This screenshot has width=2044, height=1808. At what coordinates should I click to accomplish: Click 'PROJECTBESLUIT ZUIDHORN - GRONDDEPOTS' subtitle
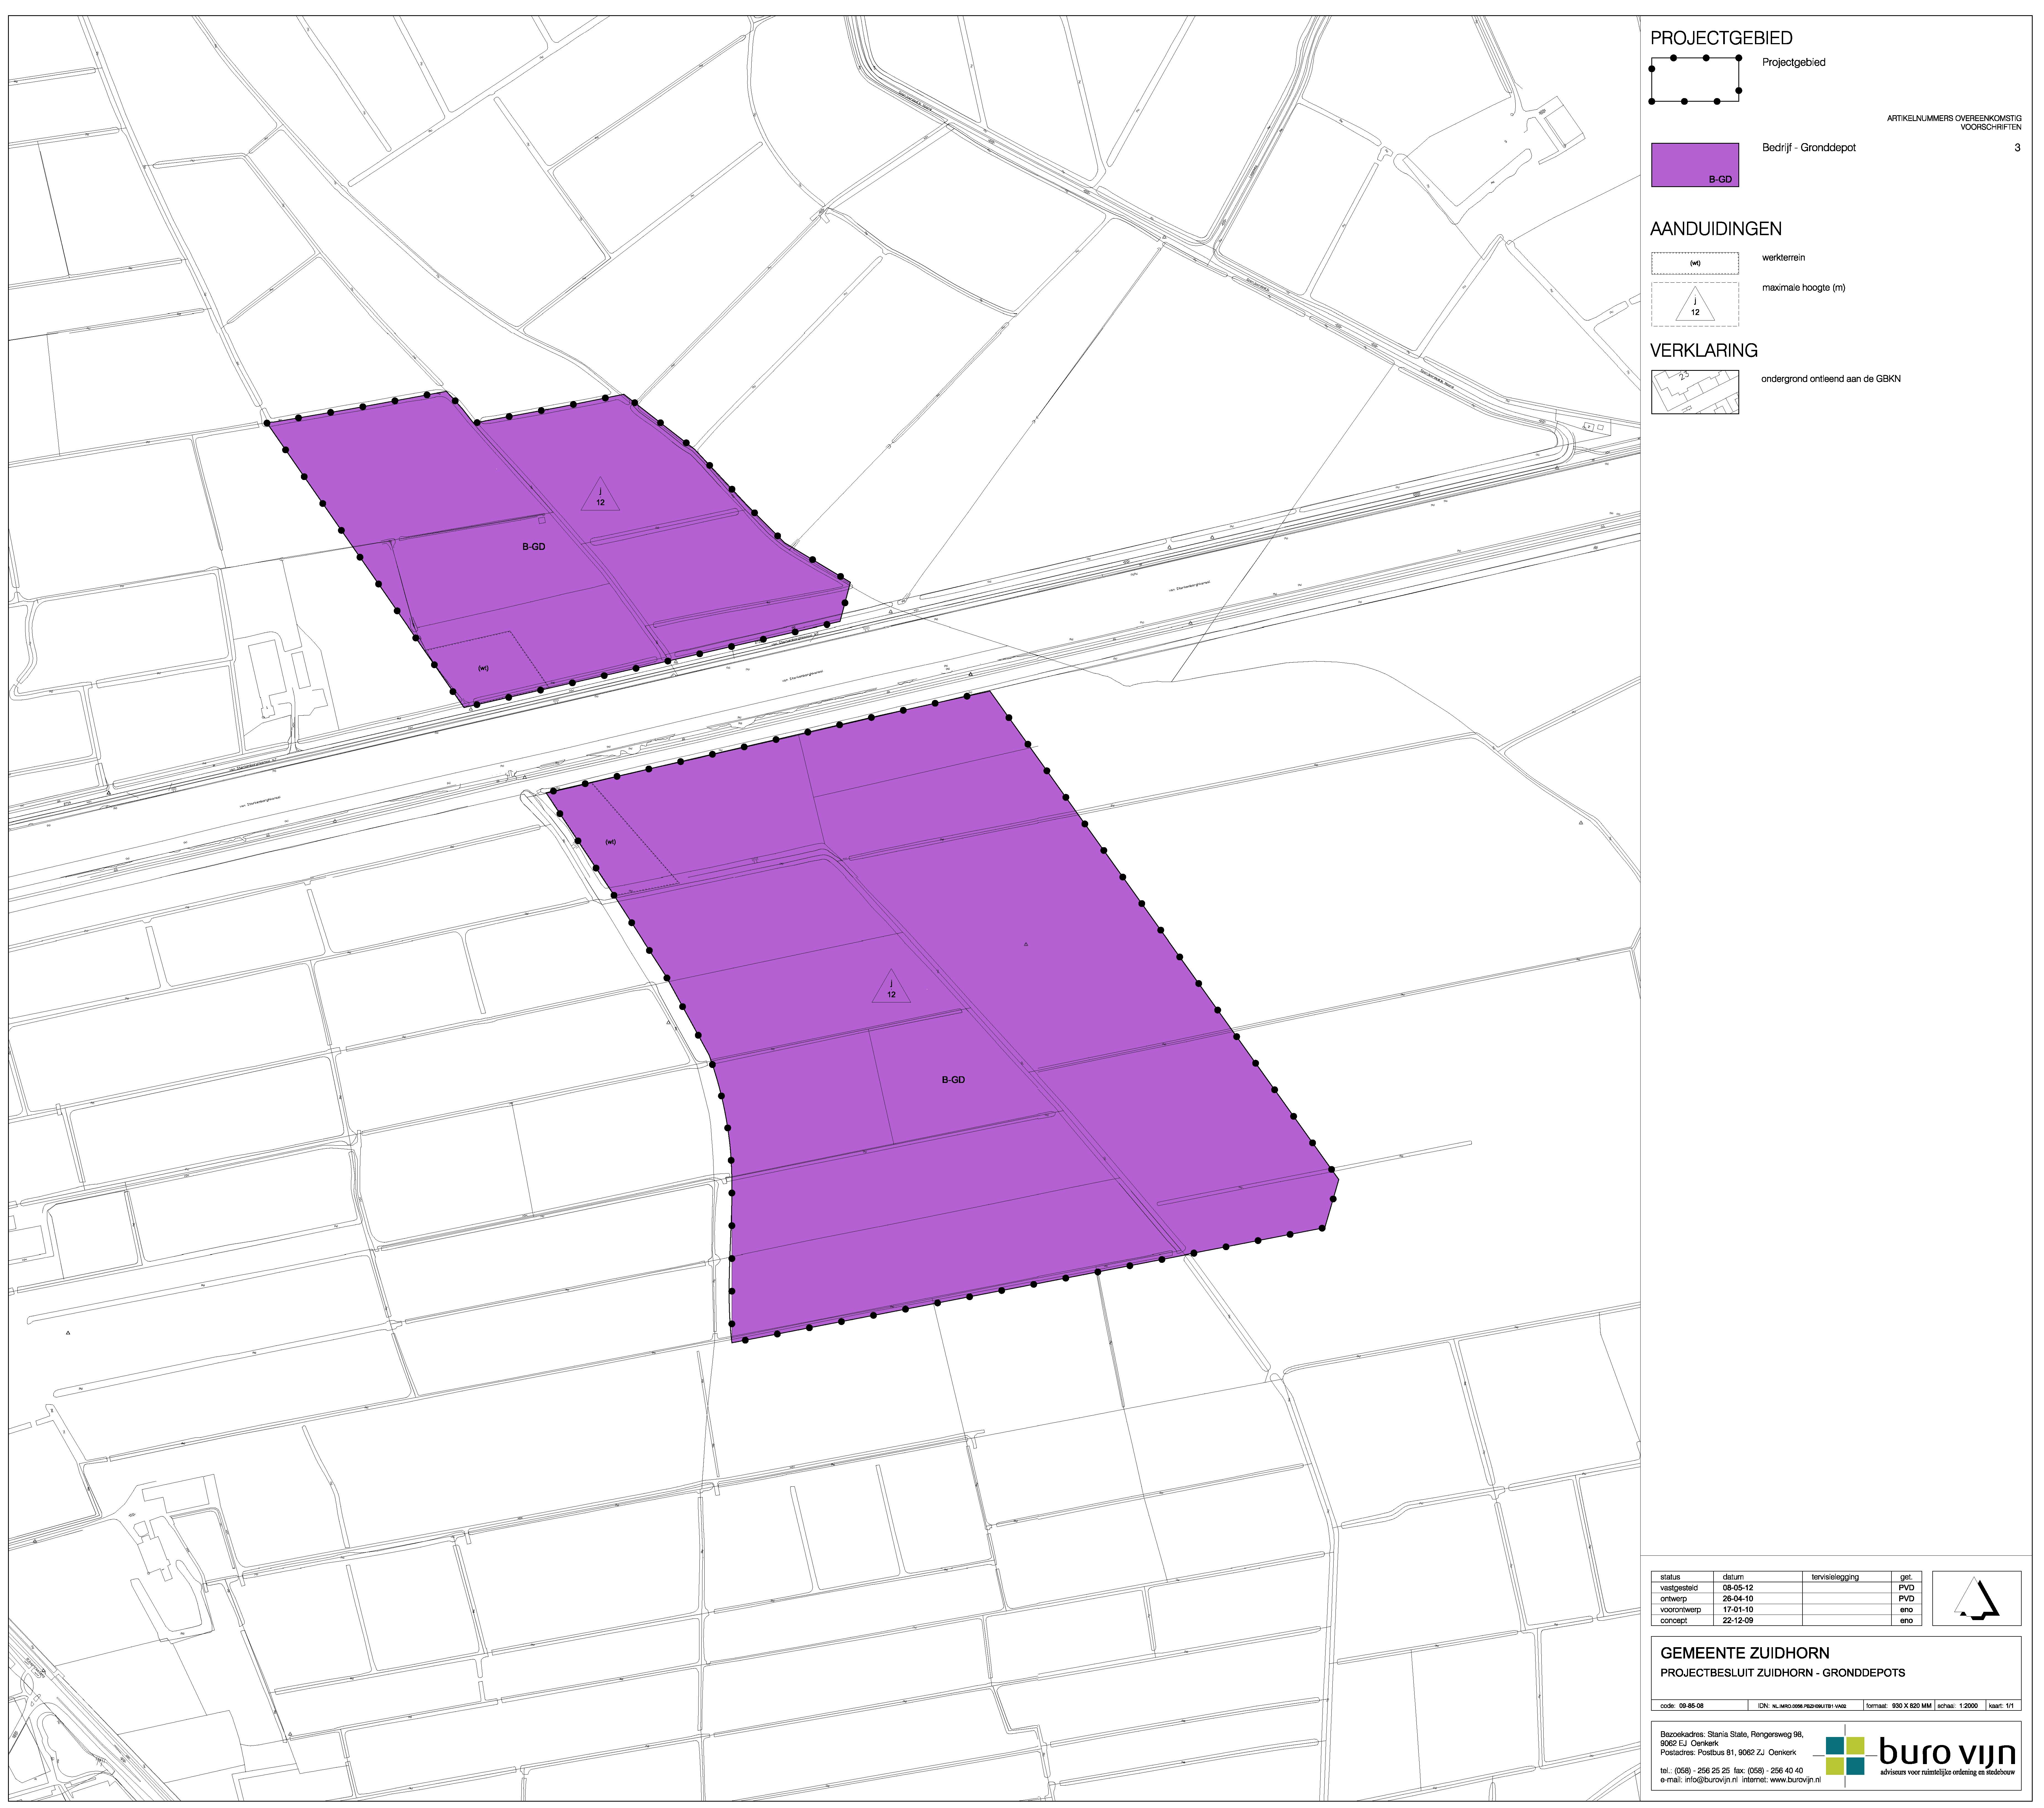pyautogui.click(x=1783, y=1673)
